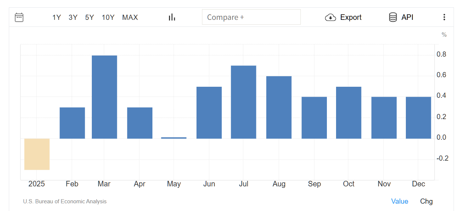The width and height of the screenshot is (458, 211).
Task: Click the tiny May bar
Action: [174, 138]
